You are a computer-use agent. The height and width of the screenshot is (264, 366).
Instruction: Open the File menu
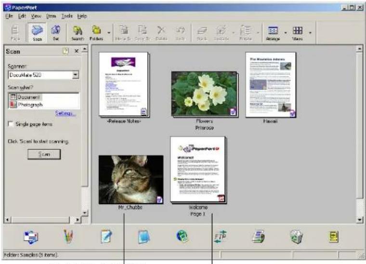coord(9,16)
